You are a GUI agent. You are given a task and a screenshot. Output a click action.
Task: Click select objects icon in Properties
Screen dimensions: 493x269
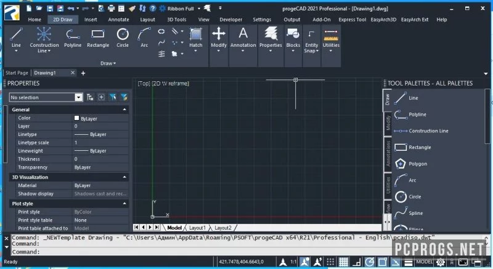113,97
